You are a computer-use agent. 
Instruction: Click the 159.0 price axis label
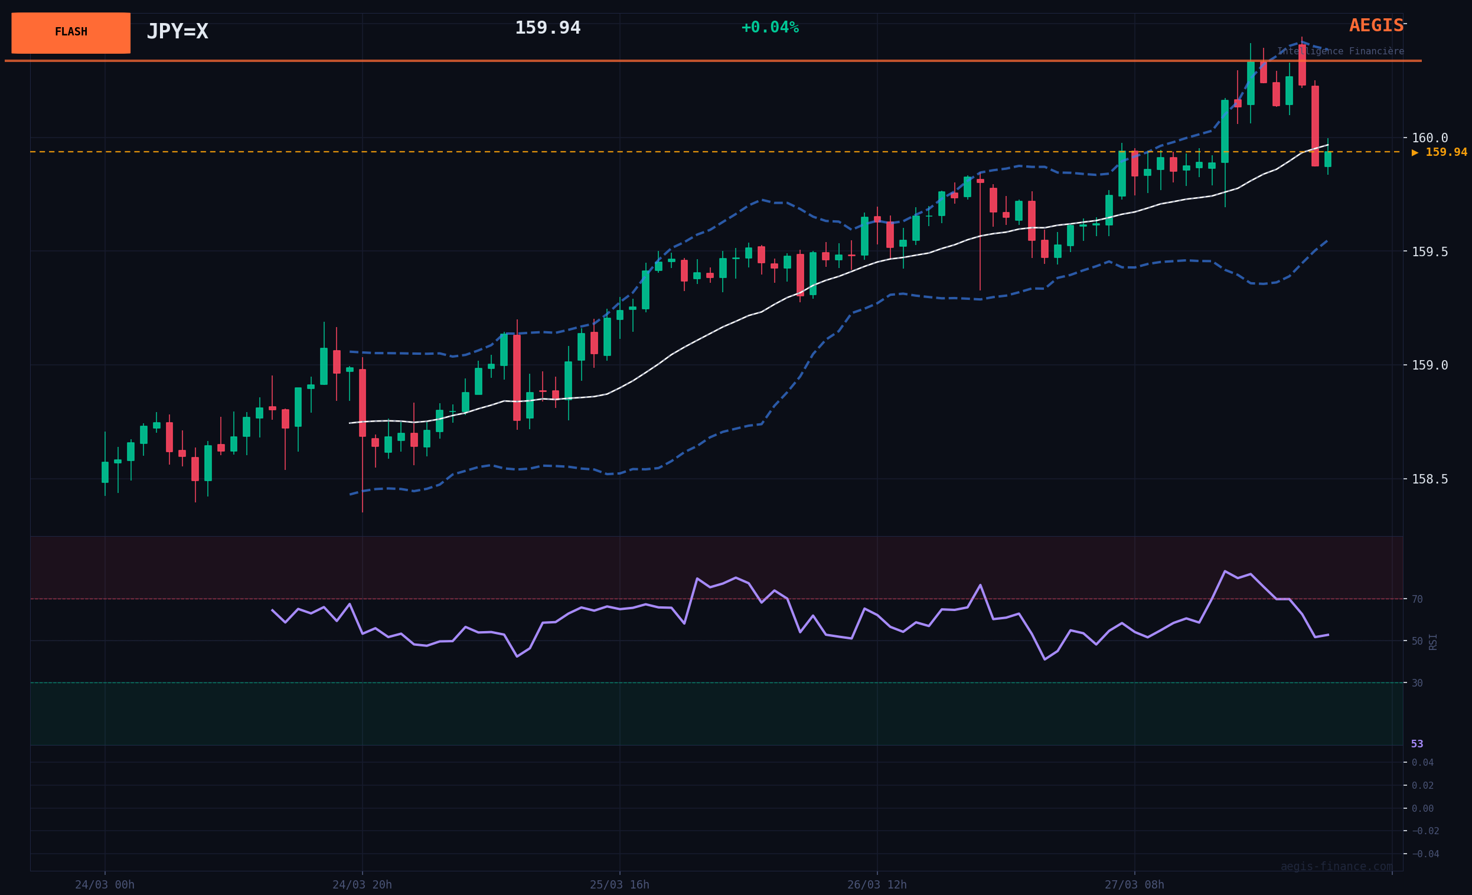pos(1429,365)
